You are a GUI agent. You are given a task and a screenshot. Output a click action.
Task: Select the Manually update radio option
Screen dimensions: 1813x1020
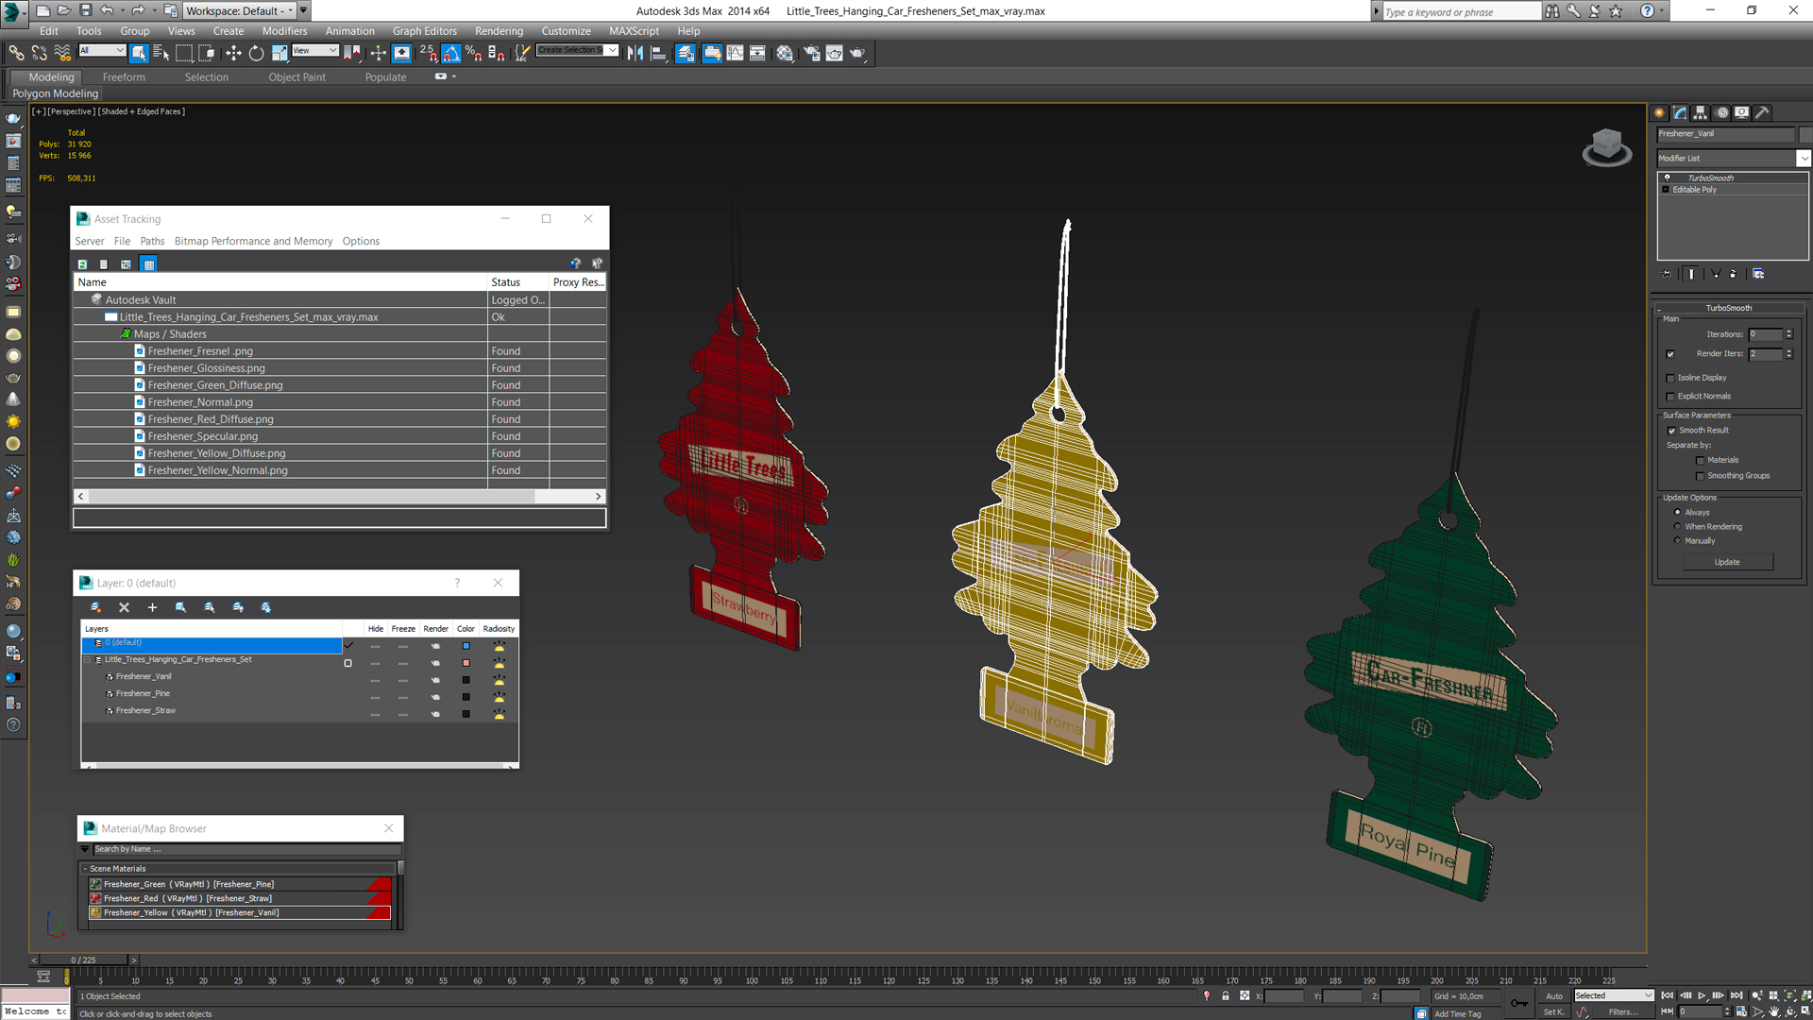point(1677,541)
